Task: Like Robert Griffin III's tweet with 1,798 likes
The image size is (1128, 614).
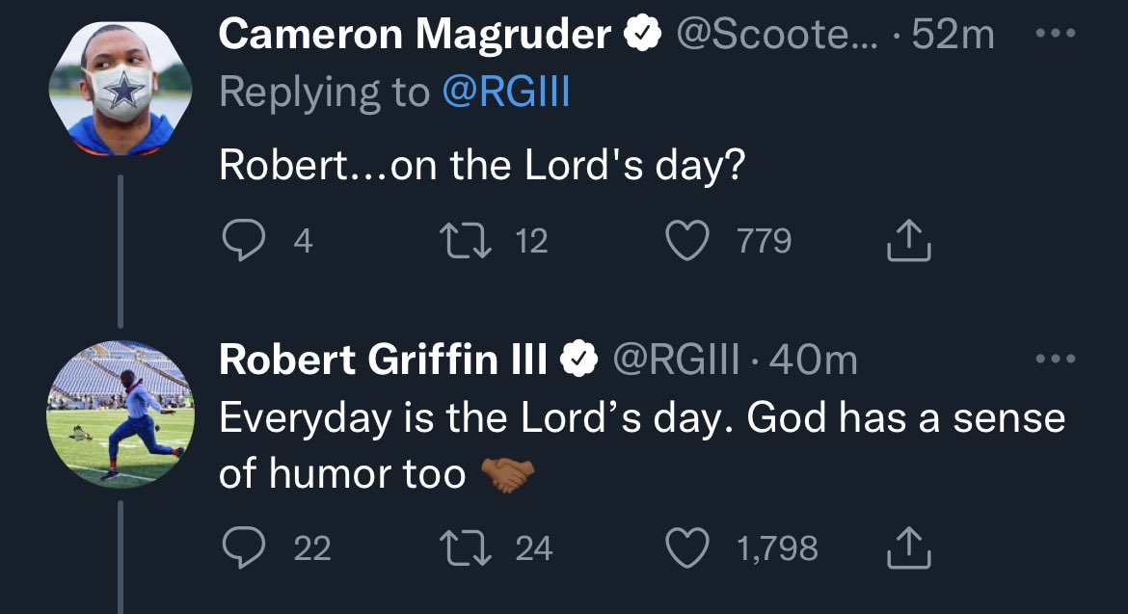Action: tap(689, 547)
